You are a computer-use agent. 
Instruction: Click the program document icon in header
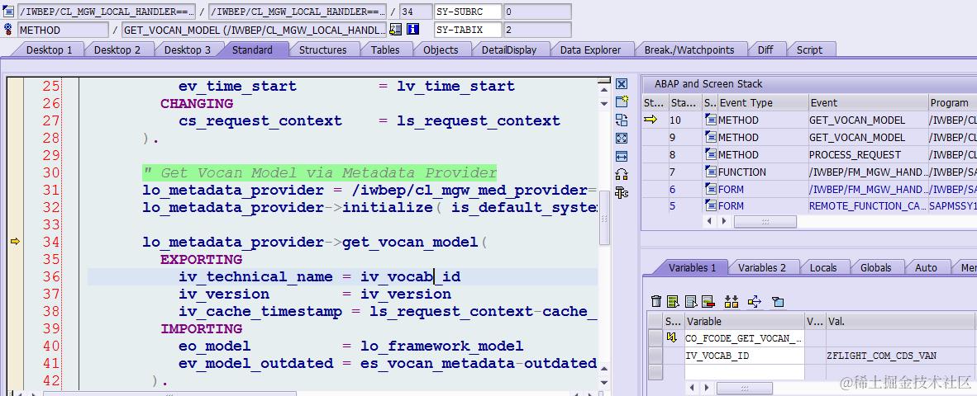pyautogui.click(x=9, y=11)
